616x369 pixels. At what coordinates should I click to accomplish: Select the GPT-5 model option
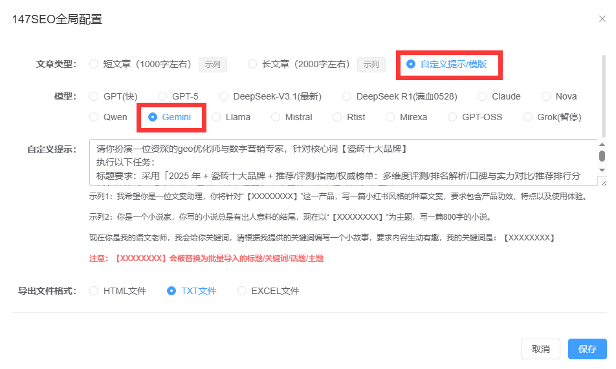coord(163,96)
